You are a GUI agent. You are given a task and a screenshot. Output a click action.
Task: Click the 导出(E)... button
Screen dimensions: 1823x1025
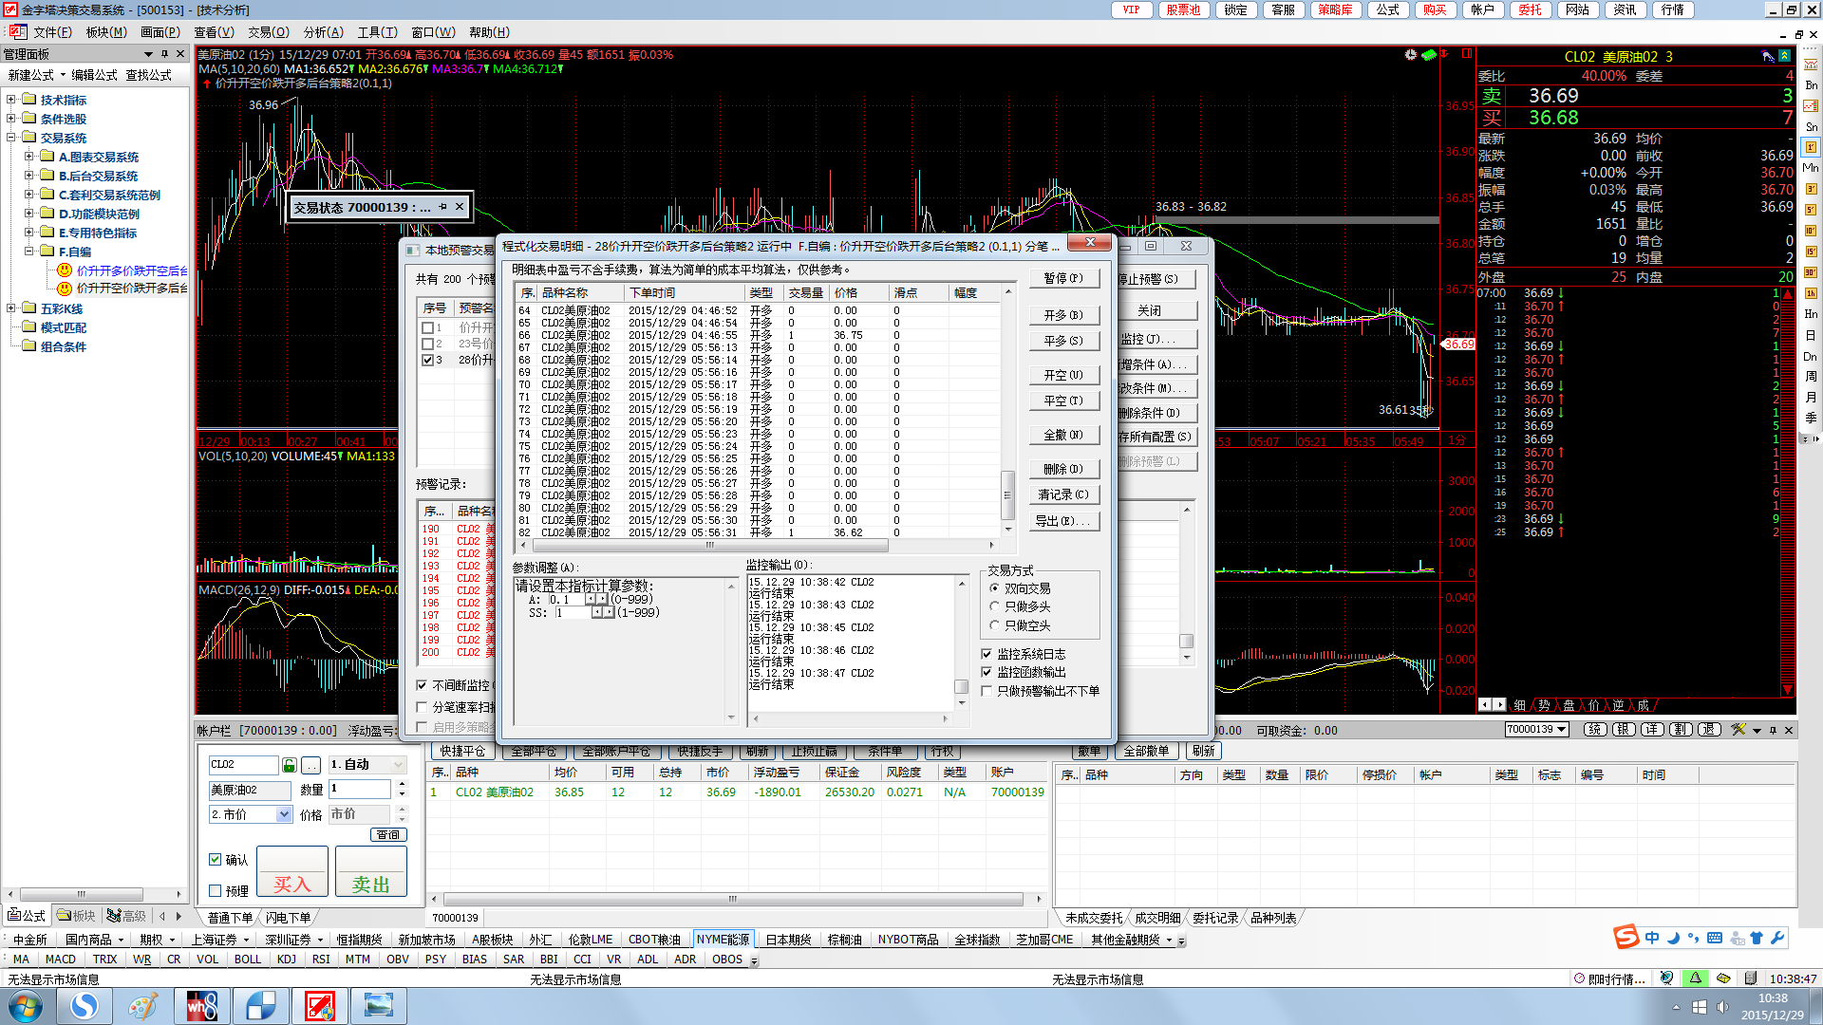tap(1063, 521)
